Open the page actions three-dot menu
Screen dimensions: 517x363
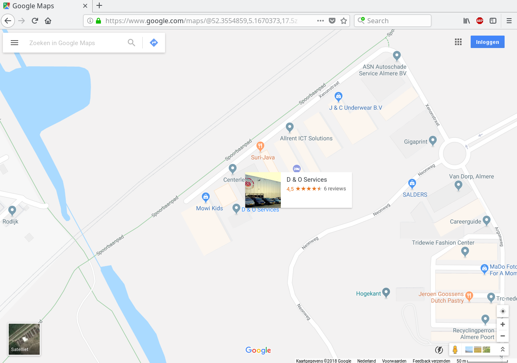pos(321,21)
